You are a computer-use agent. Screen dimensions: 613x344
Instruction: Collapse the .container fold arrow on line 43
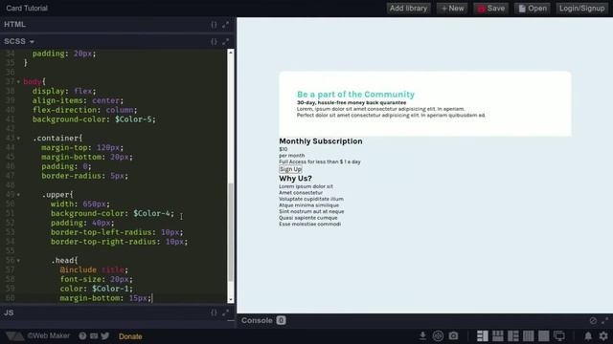[18, 139]
